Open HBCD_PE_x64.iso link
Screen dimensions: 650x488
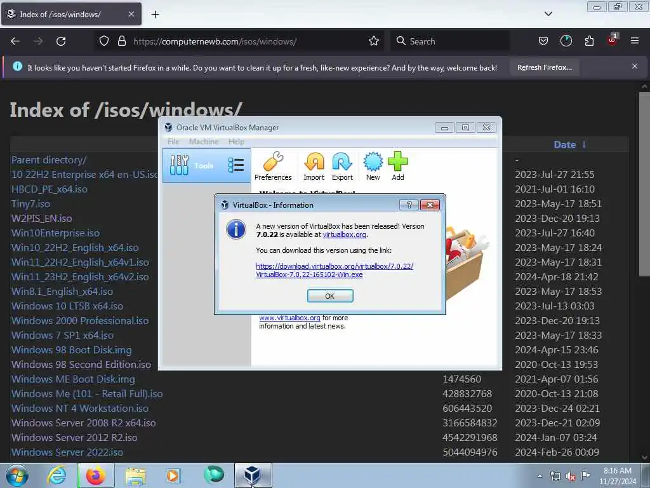tap(50, 189)
